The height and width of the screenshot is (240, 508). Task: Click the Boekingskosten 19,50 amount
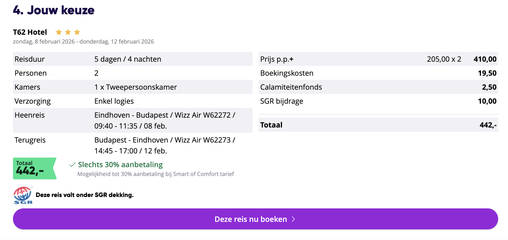[x=487, y=73]
